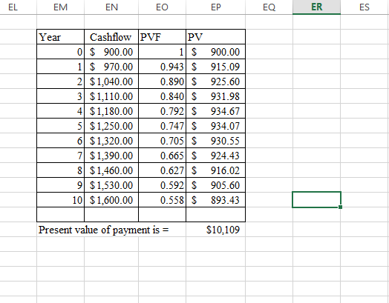Screen dimensions: 389x303
Task: Click PVF value 0.627
Action: (162, 170)
